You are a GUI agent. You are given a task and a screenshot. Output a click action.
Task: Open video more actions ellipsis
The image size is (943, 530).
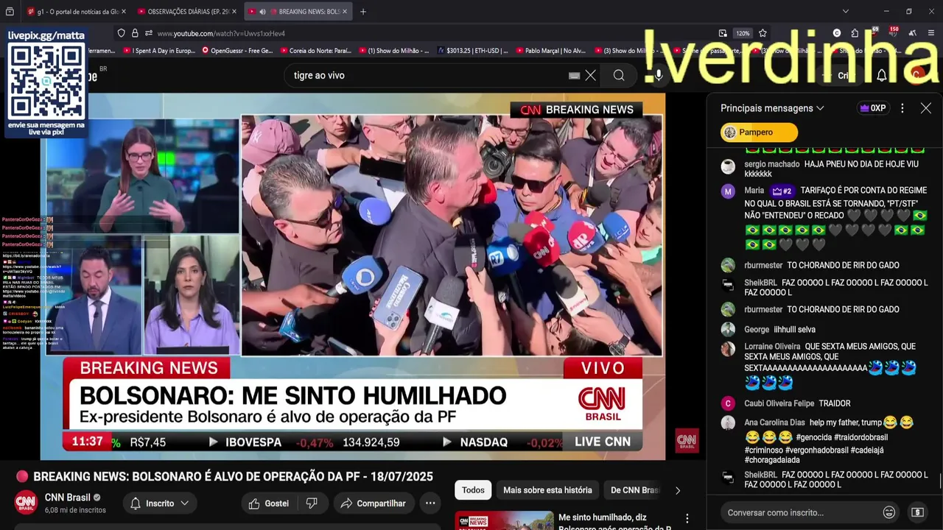tap(430, 504)
